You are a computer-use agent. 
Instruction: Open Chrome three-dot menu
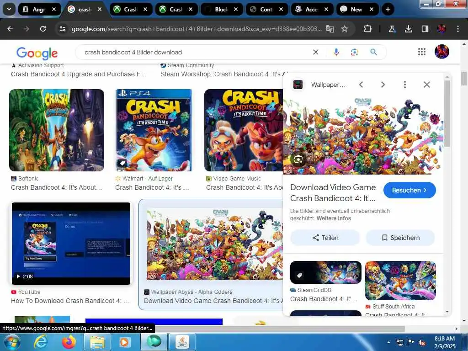(458, 29)
